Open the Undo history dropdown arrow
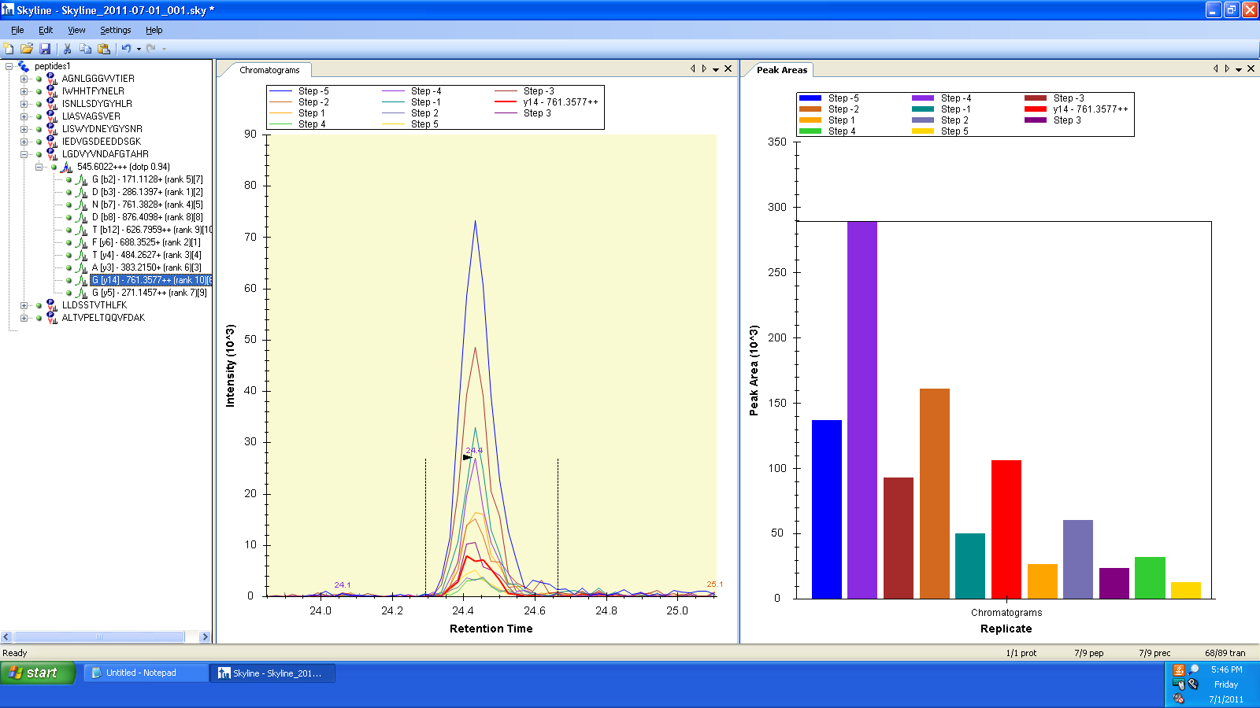Screen dimensions: 1260x708 tap(139, 49)
